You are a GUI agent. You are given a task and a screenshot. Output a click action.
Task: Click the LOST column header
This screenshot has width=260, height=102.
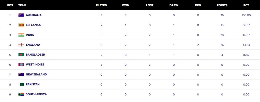pyautogui.click(x=150, y=5)
